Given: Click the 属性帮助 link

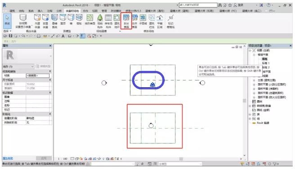Looking at the screenshot, I should [8, 158].
